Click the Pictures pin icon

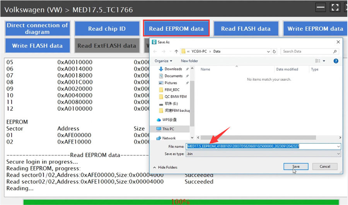click(x=187, y=83)
